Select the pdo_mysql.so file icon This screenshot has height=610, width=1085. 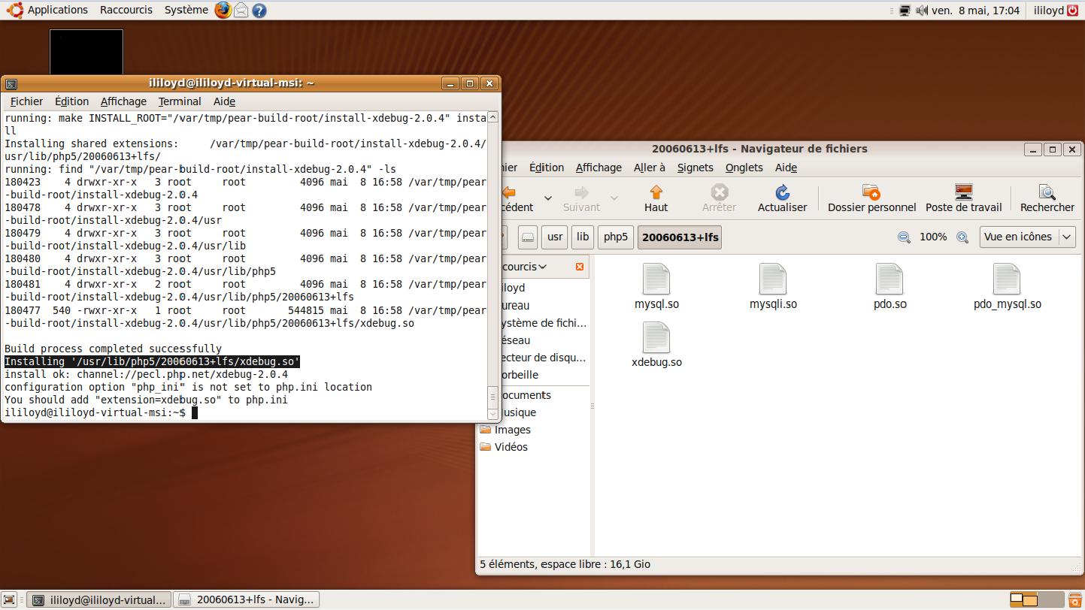click(x=1007, y=280)
